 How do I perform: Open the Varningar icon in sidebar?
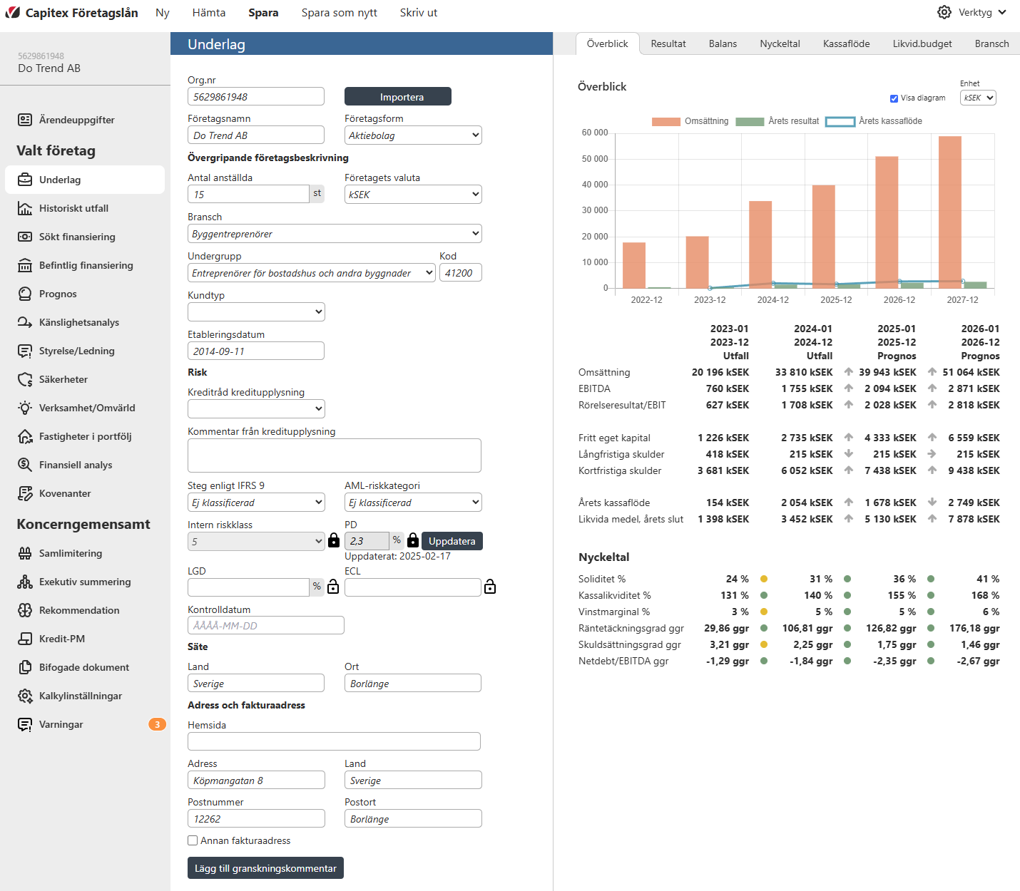(x=25, y=724)
